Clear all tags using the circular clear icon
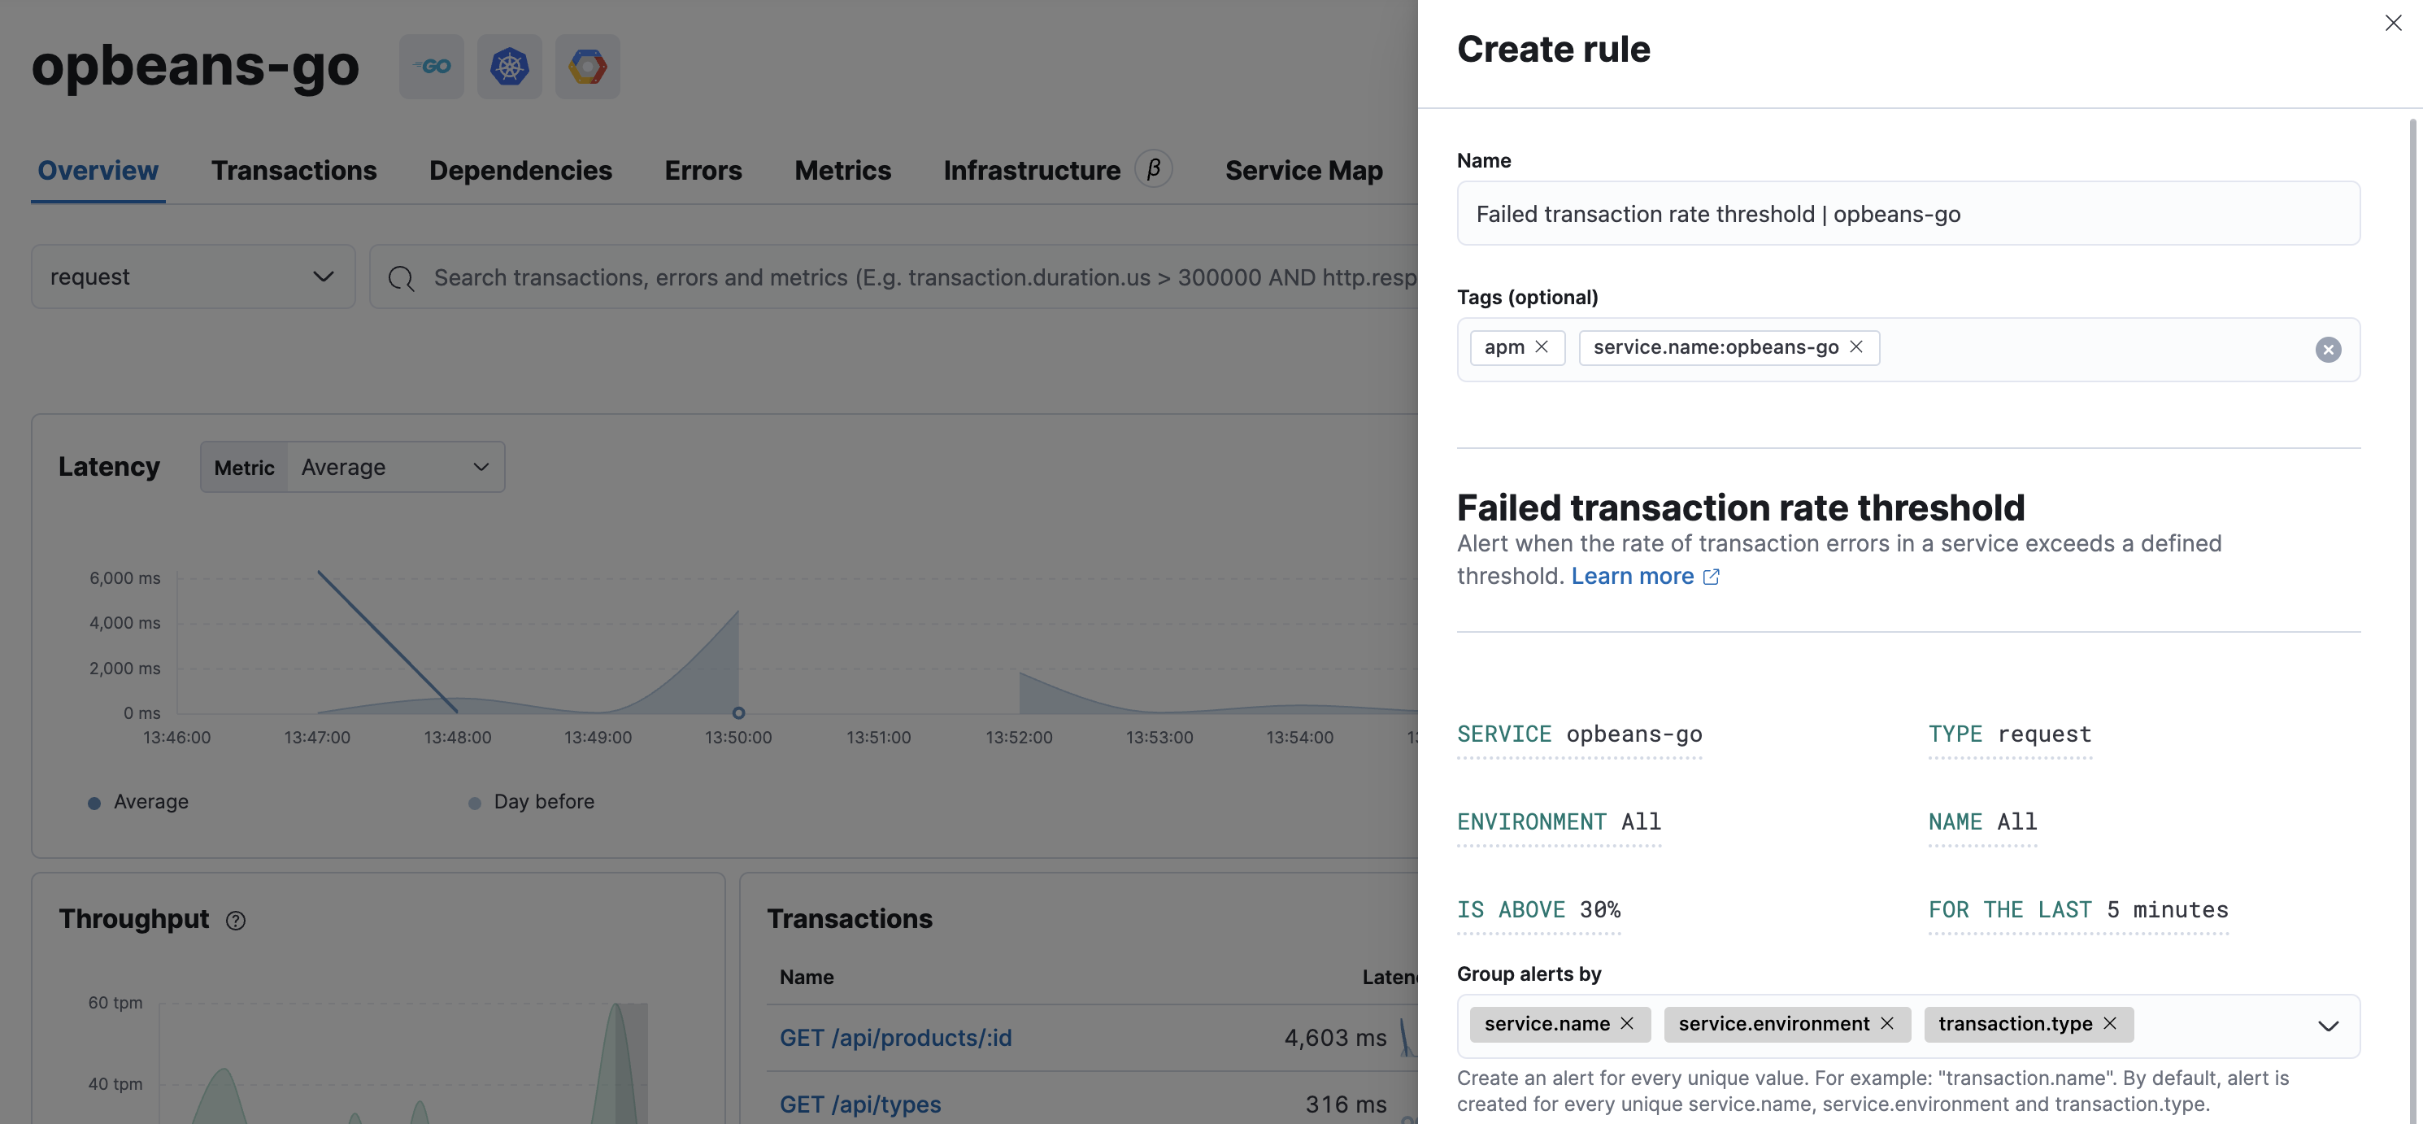Viewport: 2423px width, 1124px height. (x=2328, y=349)
